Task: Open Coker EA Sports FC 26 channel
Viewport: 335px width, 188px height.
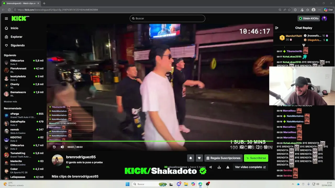Action: [24, 171]
